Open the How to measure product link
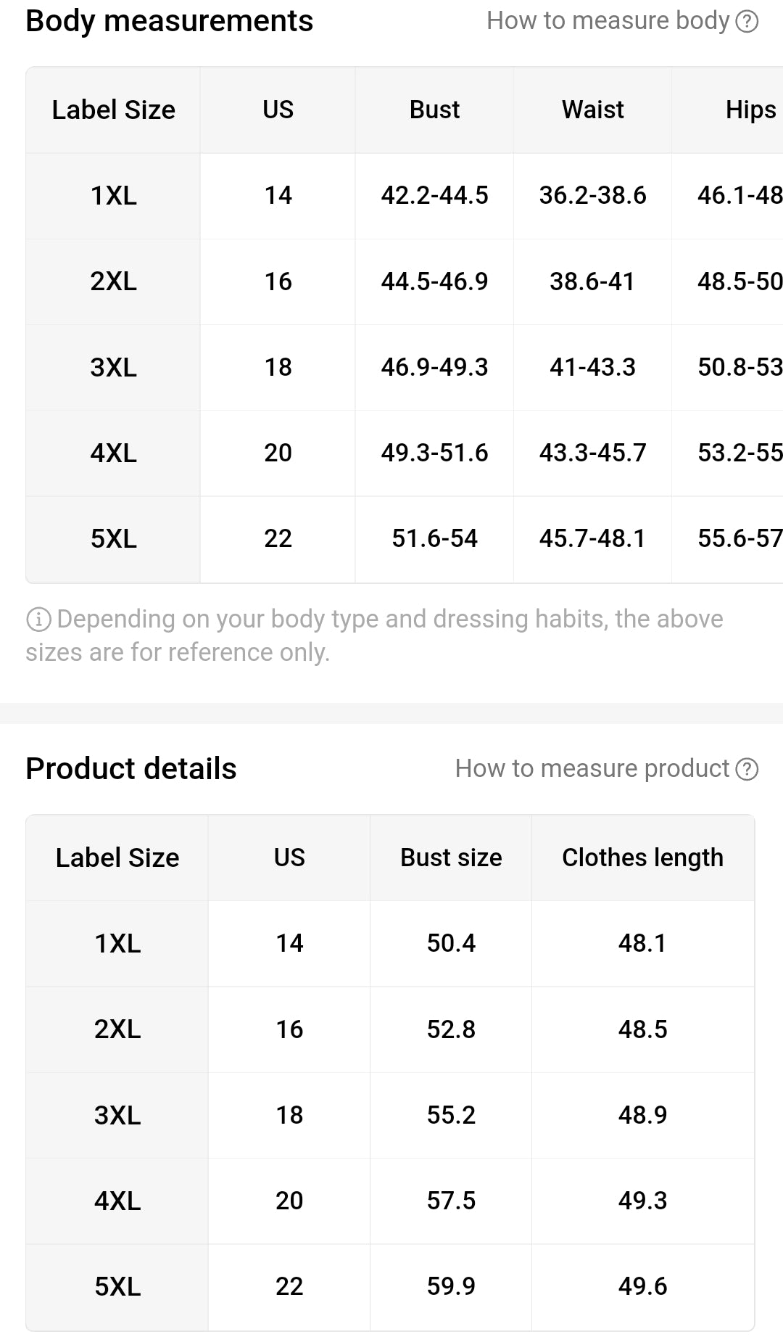The width and height of the screenshot is (783, 1337). coord(592,769)
